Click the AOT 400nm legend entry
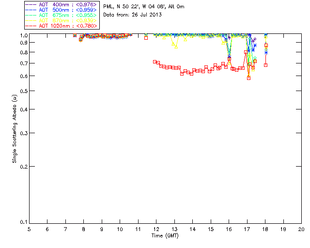 (61, 4)
